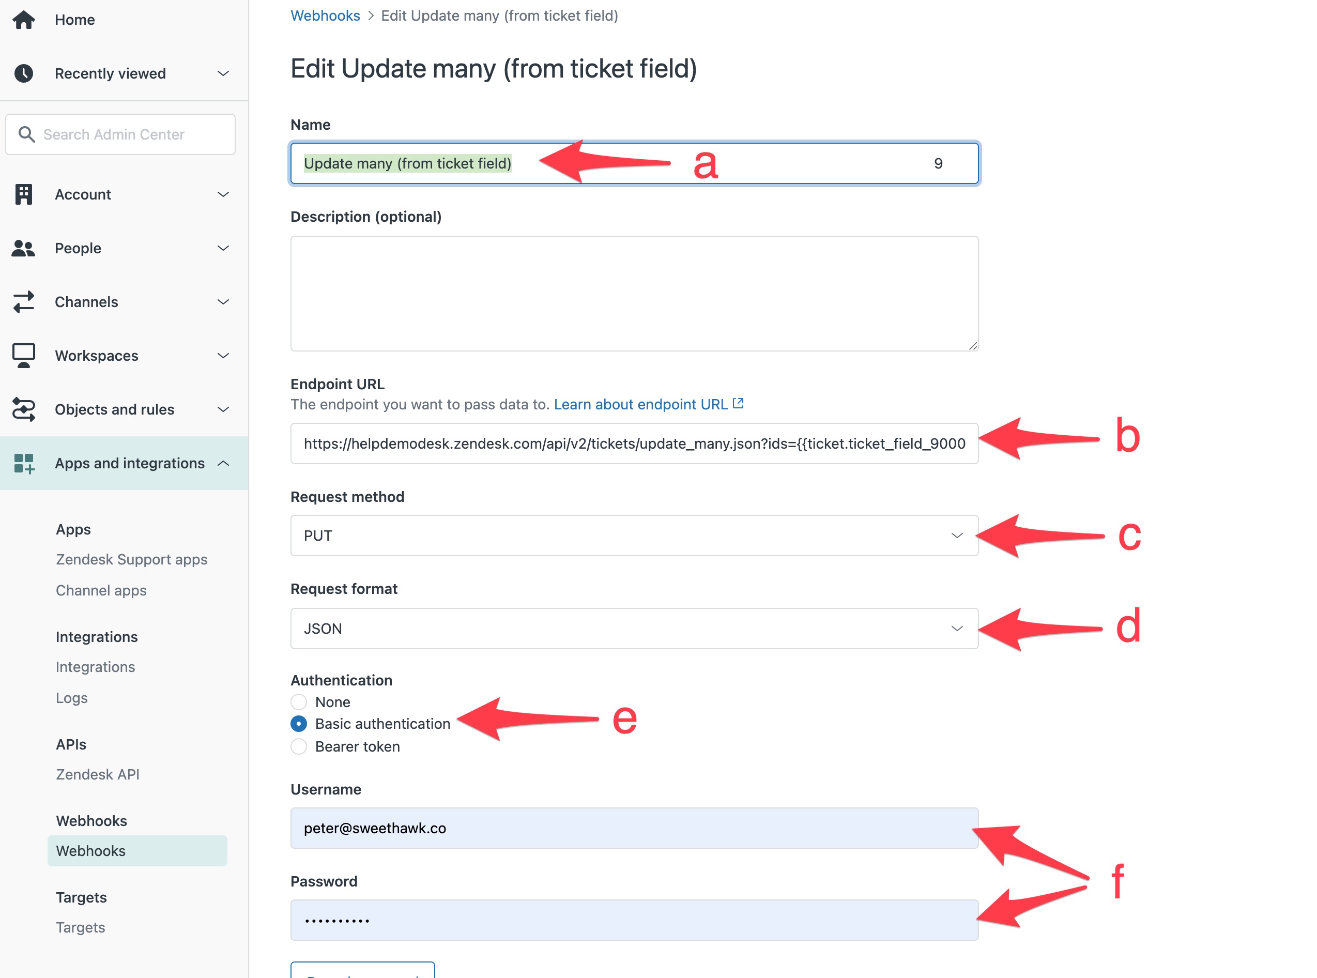Select the None authentication option

point(299,702)
